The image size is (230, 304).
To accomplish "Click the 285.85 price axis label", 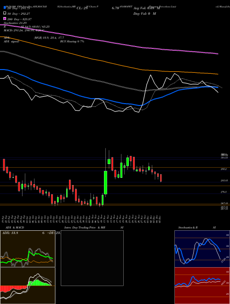I will coord(224,180).
